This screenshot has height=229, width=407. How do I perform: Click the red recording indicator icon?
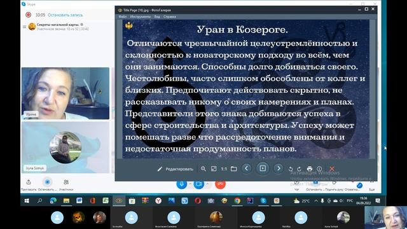[x=28, y=15]
